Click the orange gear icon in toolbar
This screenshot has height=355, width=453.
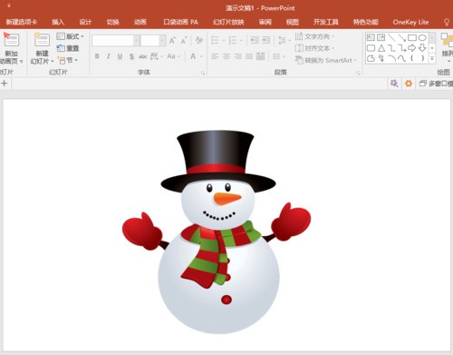(409, 84)
